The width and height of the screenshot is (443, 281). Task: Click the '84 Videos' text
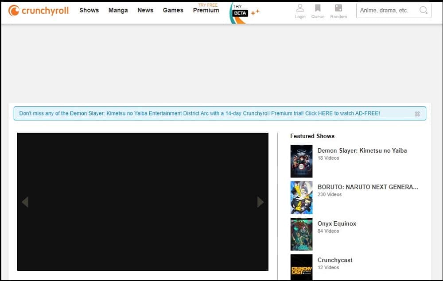tap(328, 231)
